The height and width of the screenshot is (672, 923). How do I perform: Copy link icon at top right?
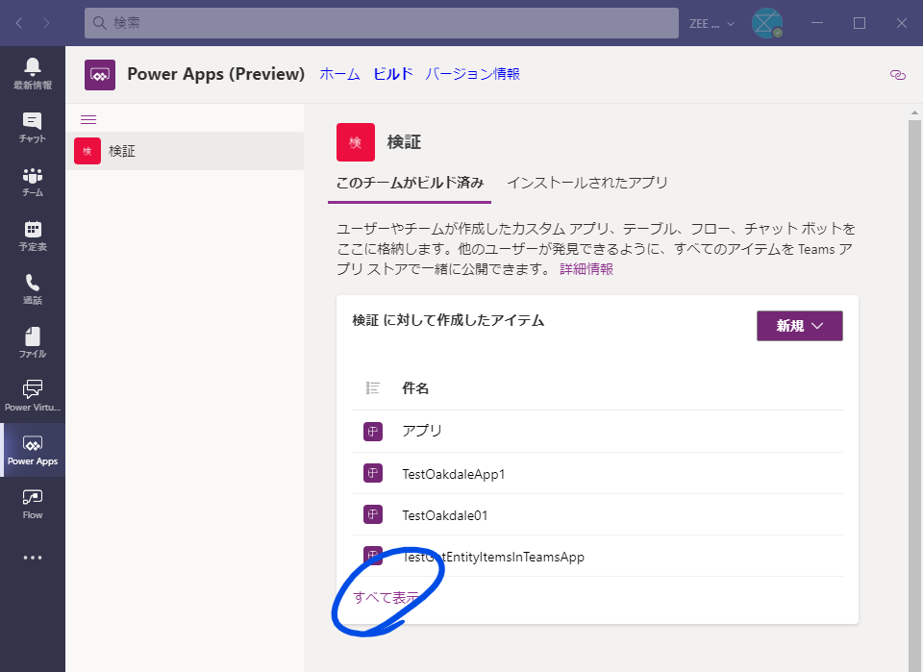(898, 75)
